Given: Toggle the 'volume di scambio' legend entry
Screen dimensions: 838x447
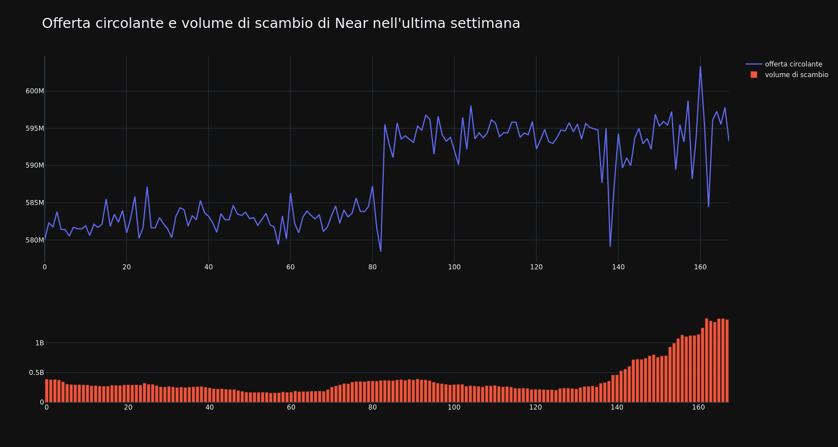Looking at the screenshot, I should coord(787,75).
